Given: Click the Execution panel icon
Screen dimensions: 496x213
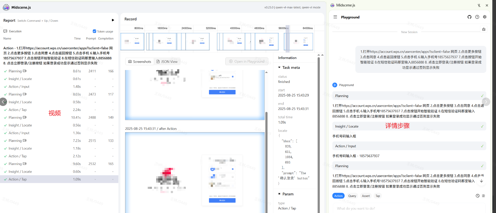Looking at the screenshot, I should coord(5,31).
